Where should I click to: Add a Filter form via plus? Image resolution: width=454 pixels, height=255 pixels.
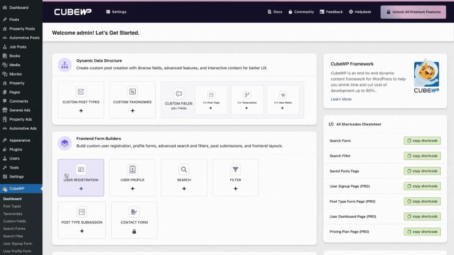pos(236,188)
